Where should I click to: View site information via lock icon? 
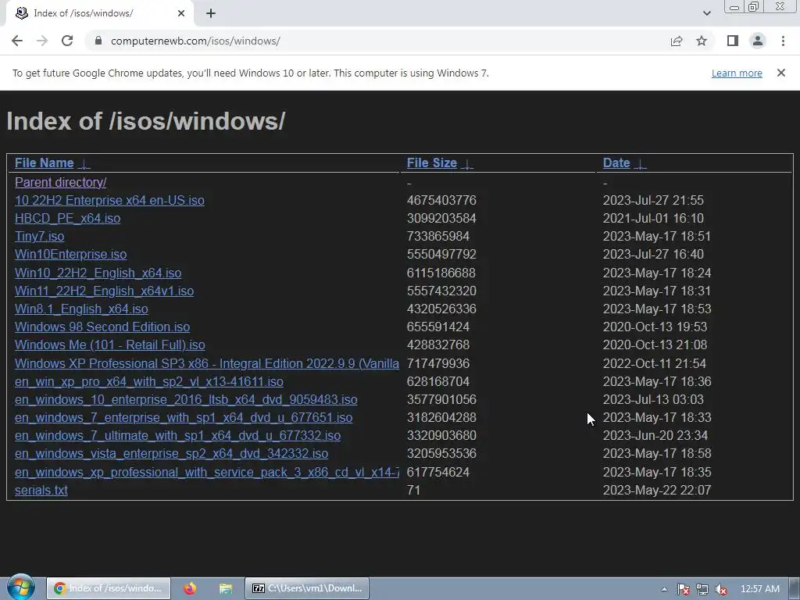98,41
